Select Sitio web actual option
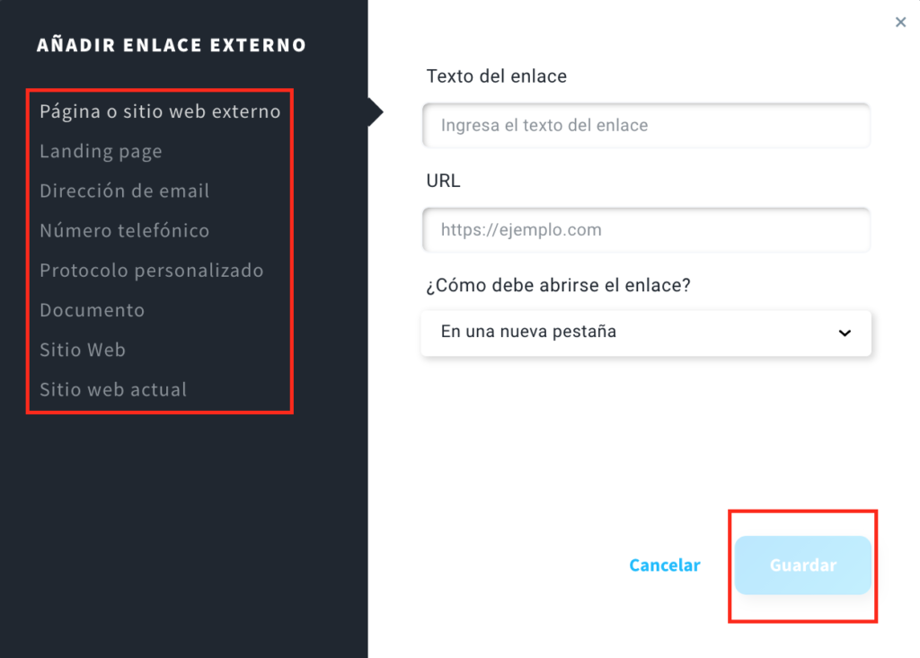This screenshot has height=658, width=920. (113, 390)
